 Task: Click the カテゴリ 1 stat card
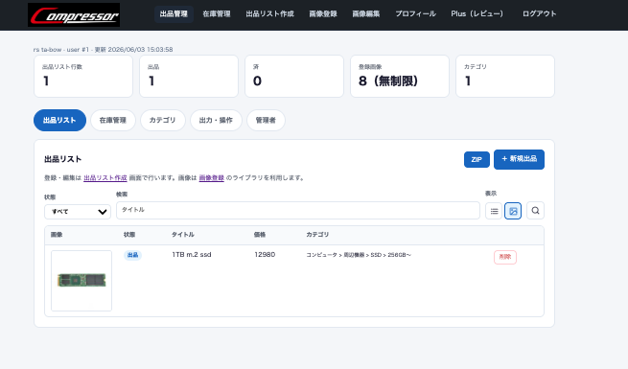point(505,76)
